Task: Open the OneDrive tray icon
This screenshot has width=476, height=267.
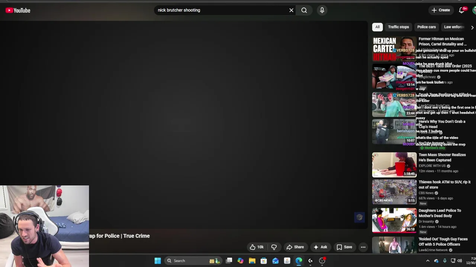Action: click(436, 261)
